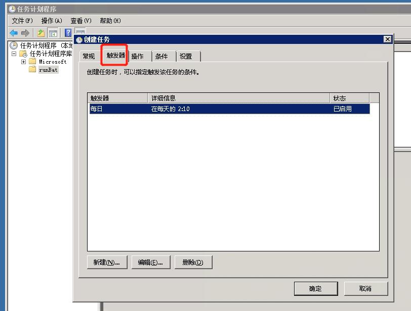Image resolution: width=411 pixels, height=311 pixels.
Task: Click the 新建(N)... button
Action: point(106,263)
